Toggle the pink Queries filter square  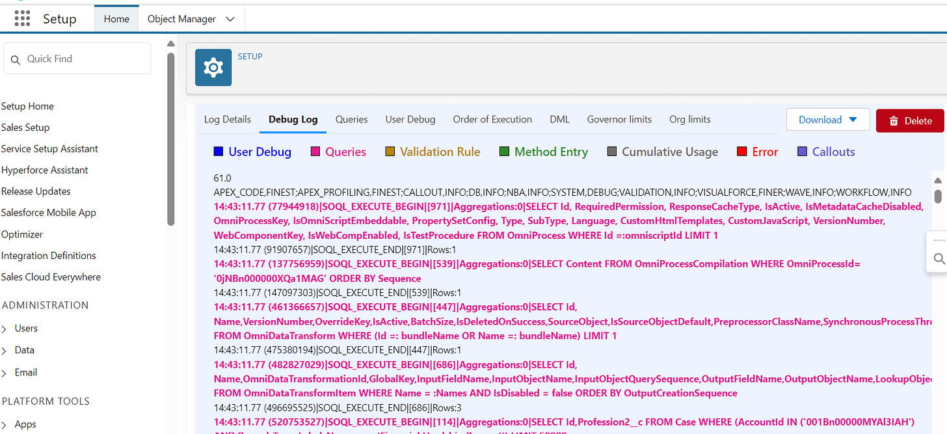pyautogui.click(x=315, y=152)
